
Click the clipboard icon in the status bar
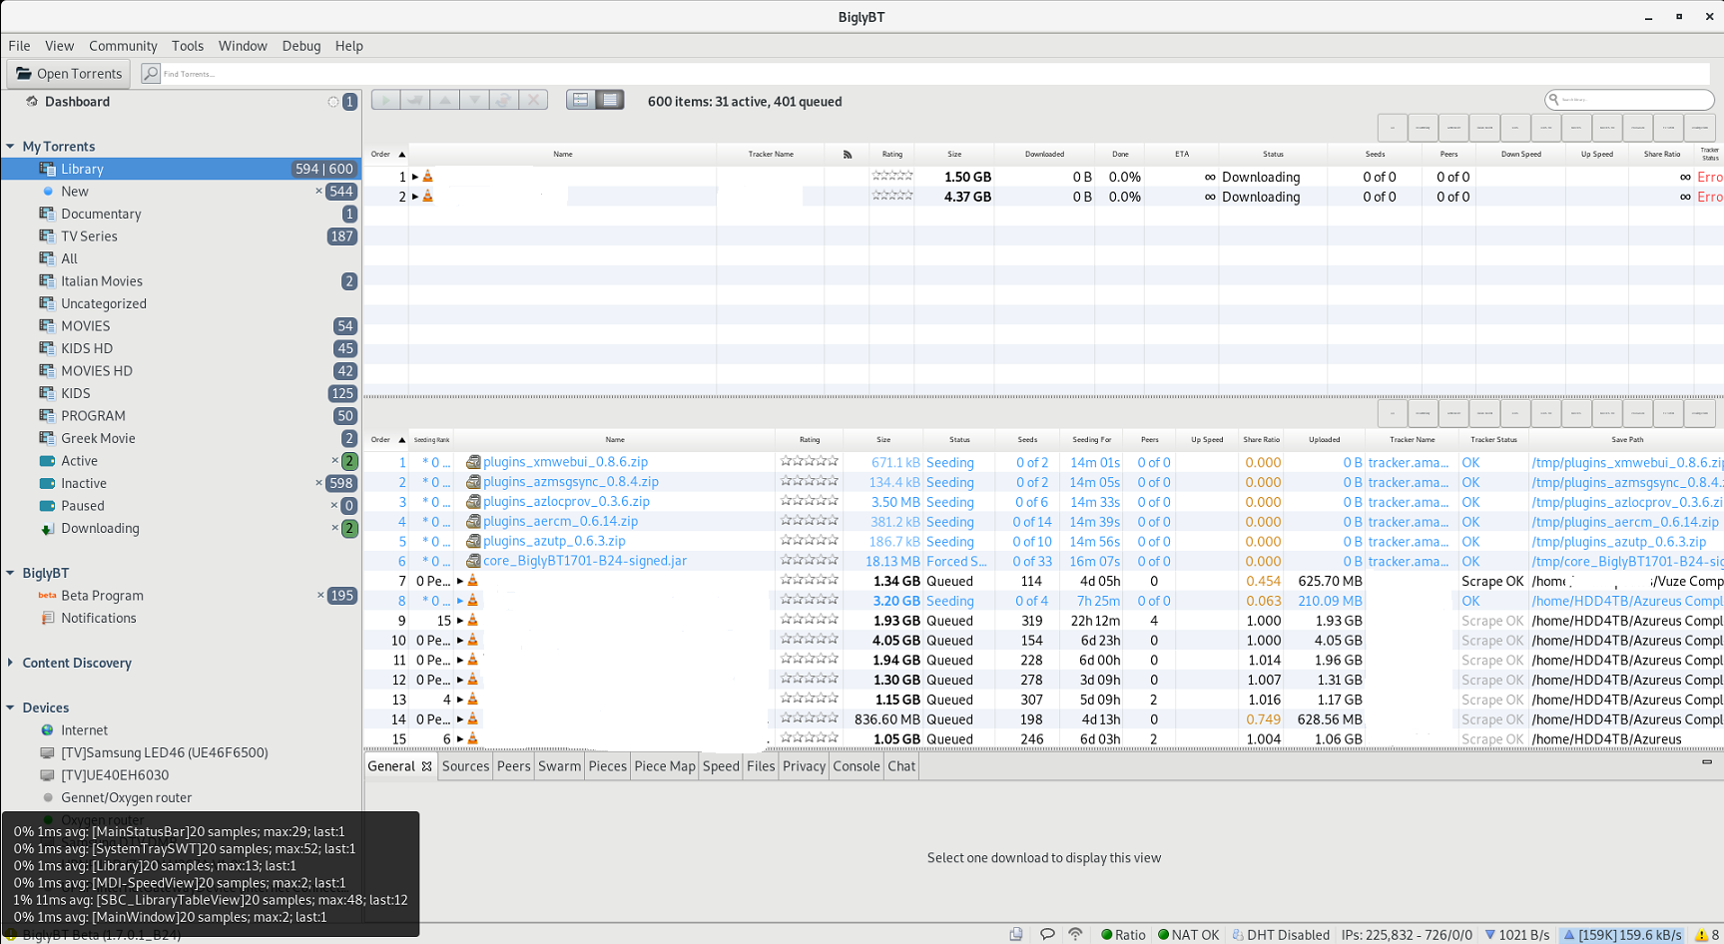[x=1015, y=934]
